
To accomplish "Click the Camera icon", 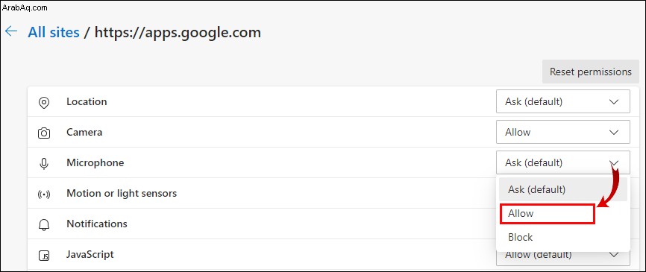I will tap(44, 133).
